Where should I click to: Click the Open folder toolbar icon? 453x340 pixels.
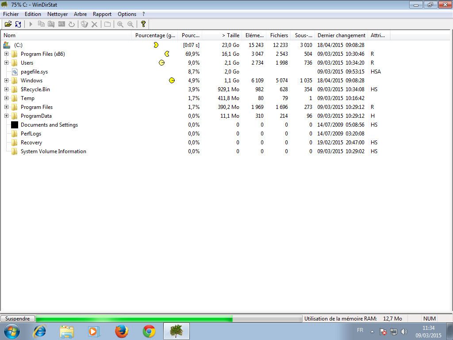(8, 24)
